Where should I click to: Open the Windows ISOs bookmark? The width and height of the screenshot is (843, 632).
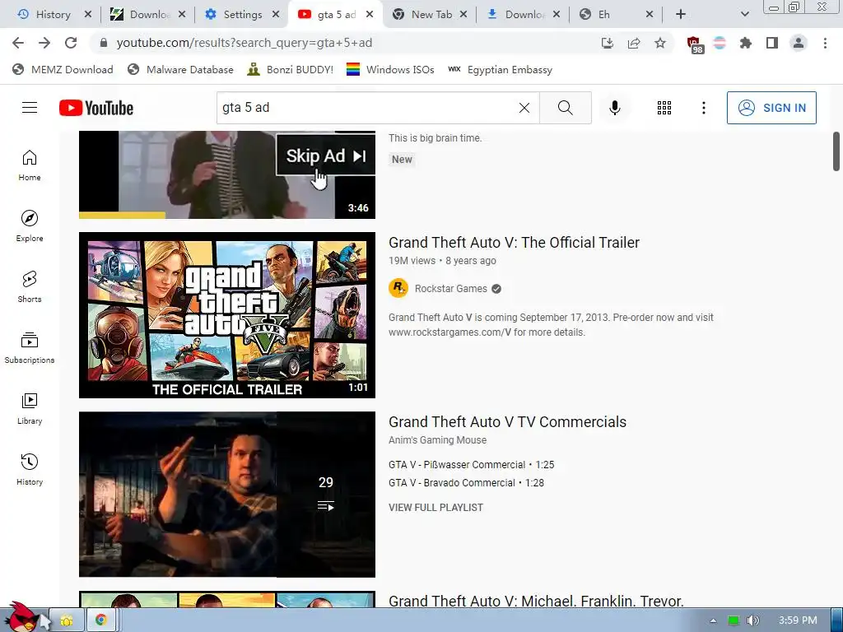click(390, 69)
